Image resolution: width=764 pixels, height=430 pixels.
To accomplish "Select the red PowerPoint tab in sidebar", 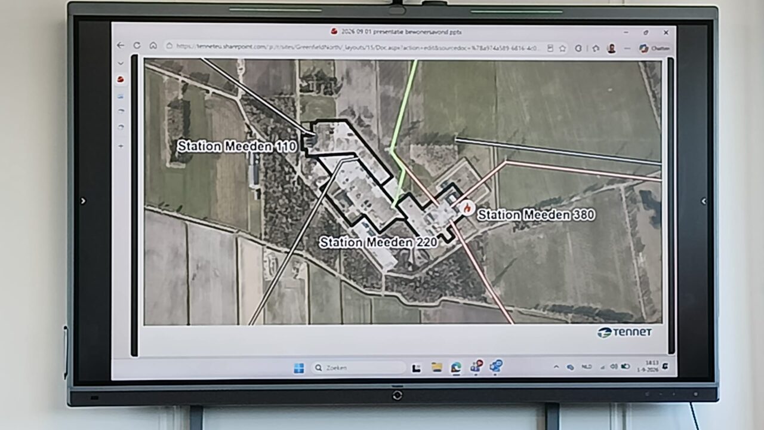I will coord(121,79).
